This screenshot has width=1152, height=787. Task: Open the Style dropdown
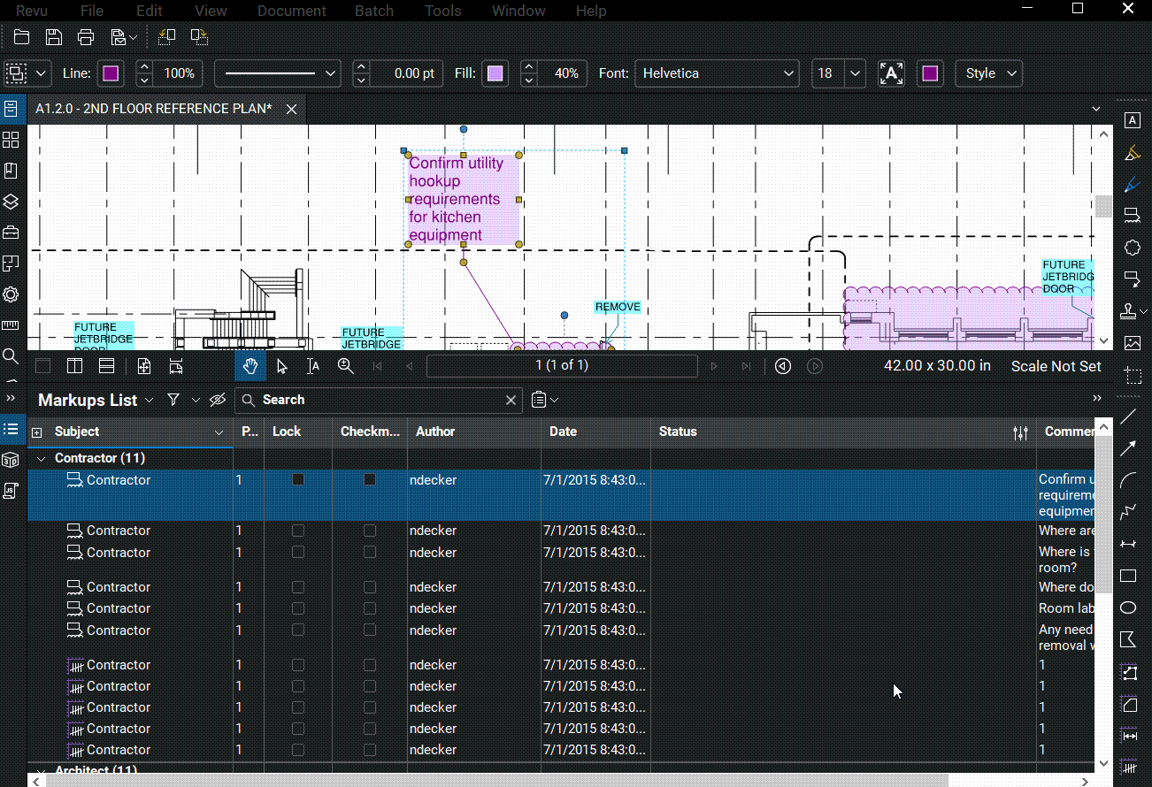pos(988,73)
